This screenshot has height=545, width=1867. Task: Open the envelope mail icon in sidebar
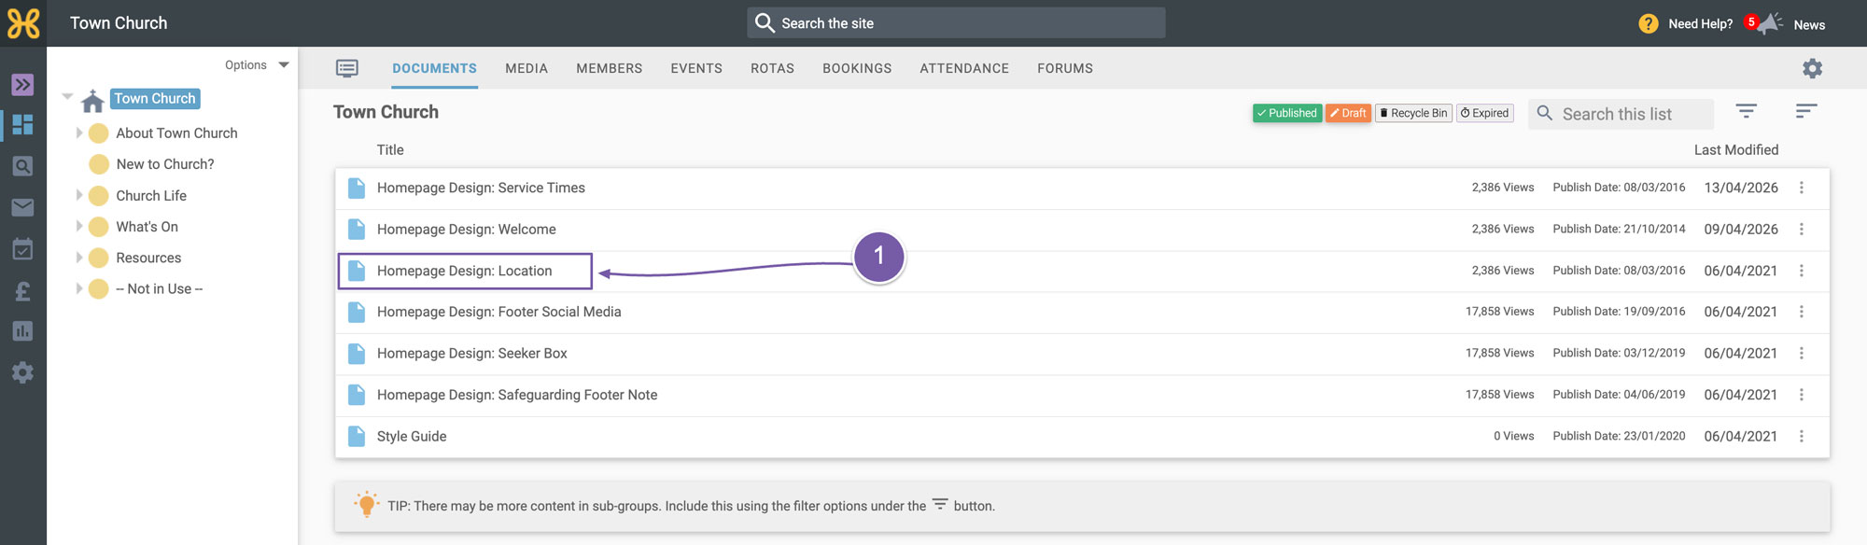pyautogui.click(x=23, y=207)
